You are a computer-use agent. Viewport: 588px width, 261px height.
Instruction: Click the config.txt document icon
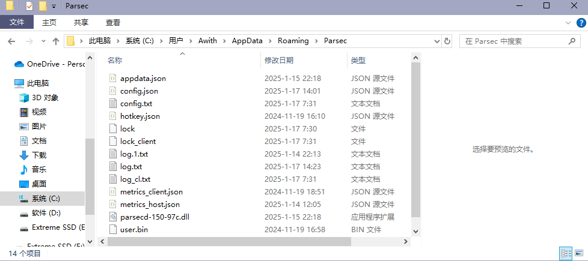pos(113,103)
